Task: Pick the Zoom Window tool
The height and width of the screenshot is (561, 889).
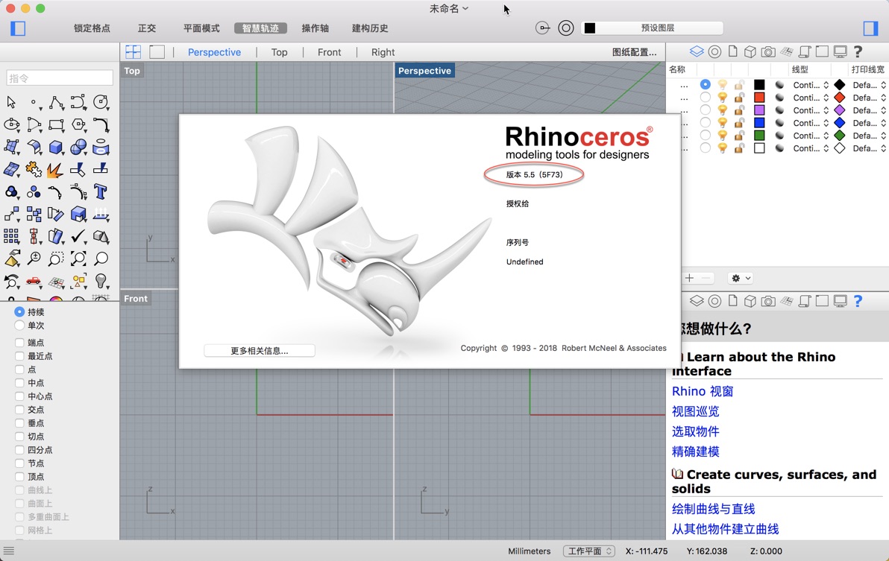Action: point(55,259)
